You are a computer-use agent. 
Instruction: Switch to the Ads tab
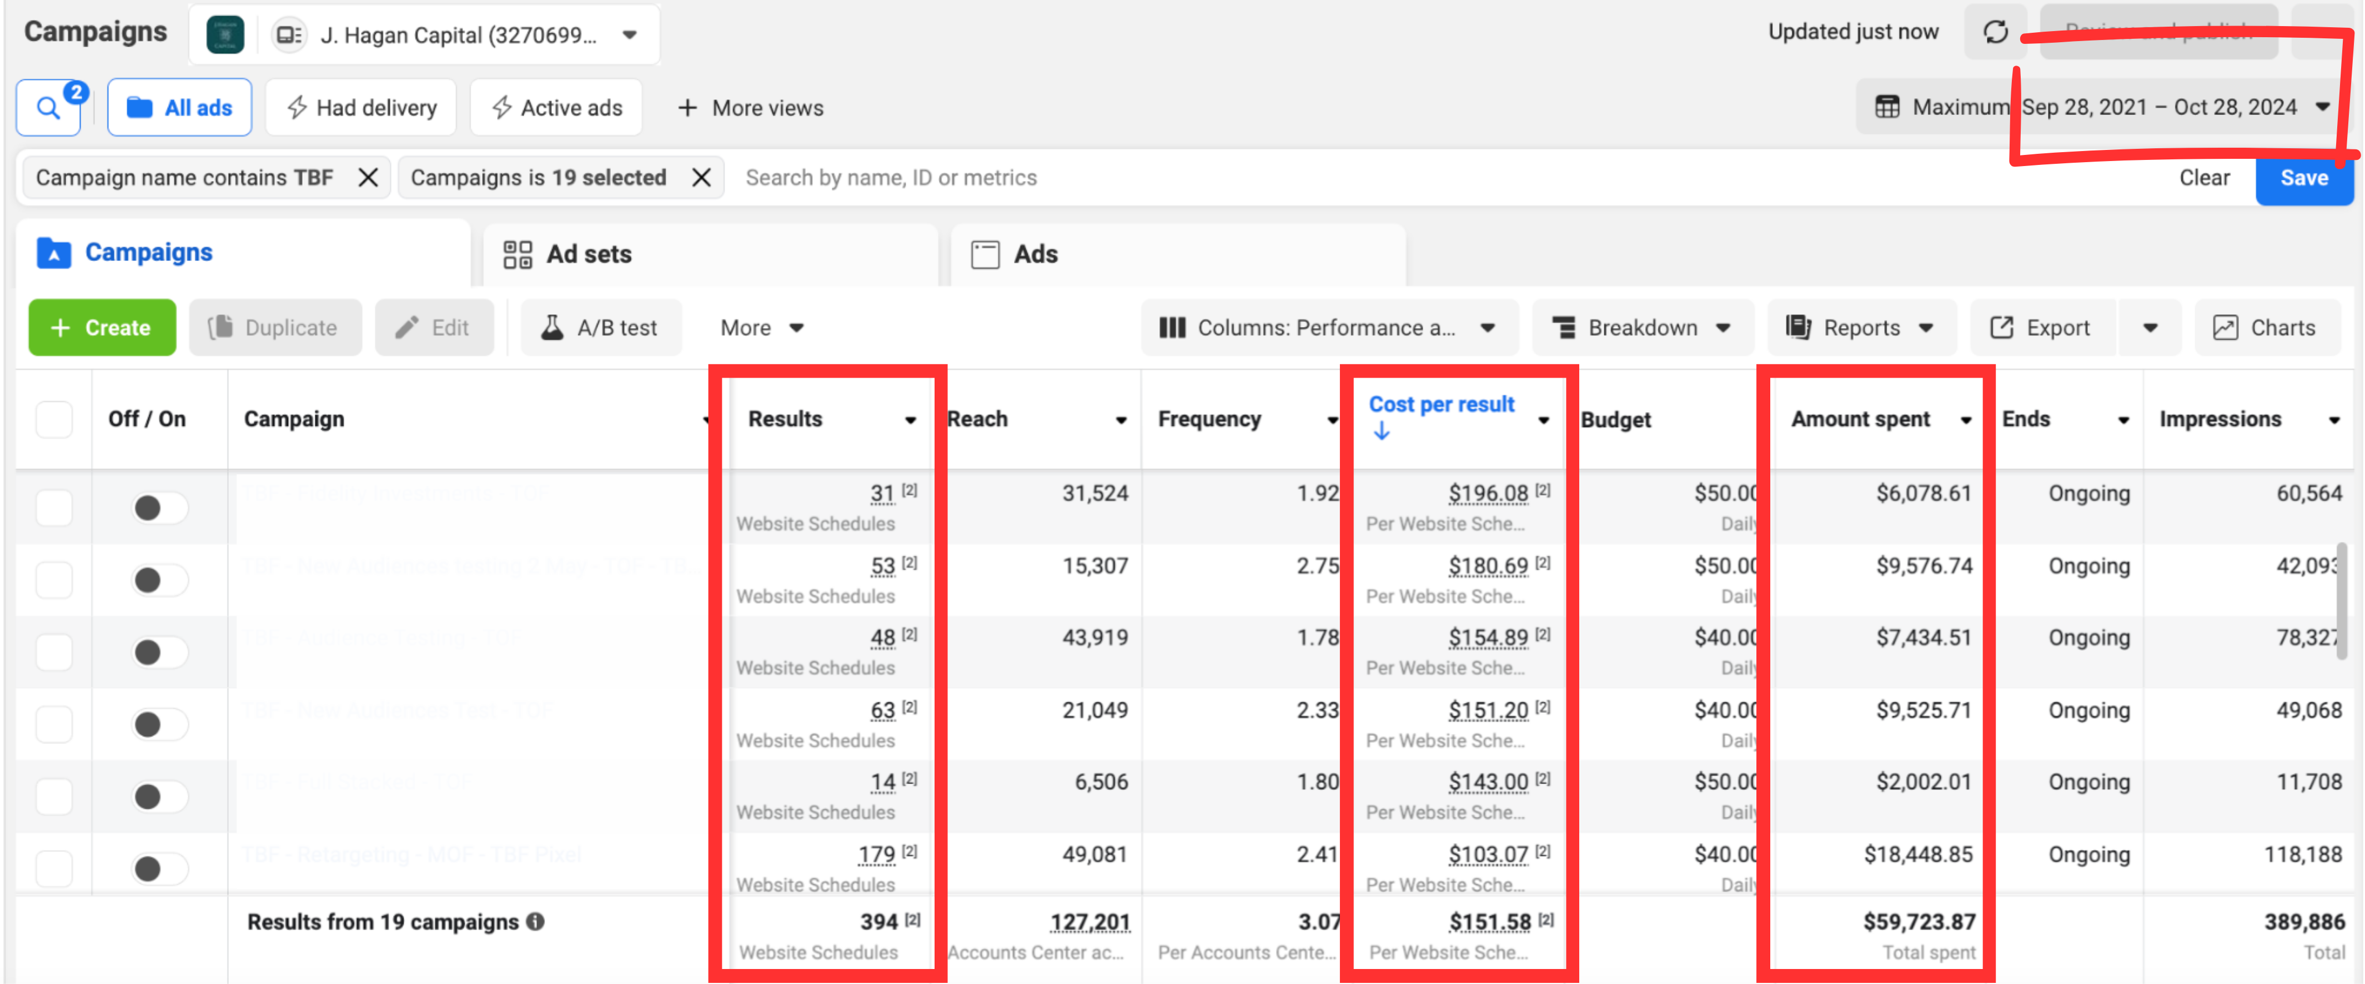pyautogui.click(x=1178, y=254)
